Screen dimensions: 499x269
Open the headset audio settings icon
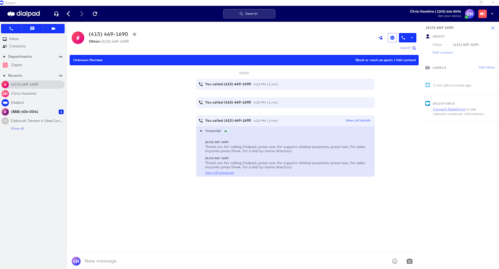pos(56,14)
